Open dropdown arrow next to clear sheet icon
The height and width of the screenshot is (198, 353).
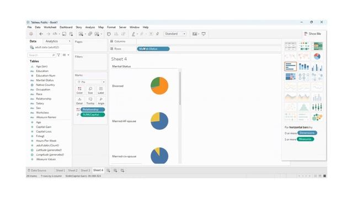tap(101, 34)
